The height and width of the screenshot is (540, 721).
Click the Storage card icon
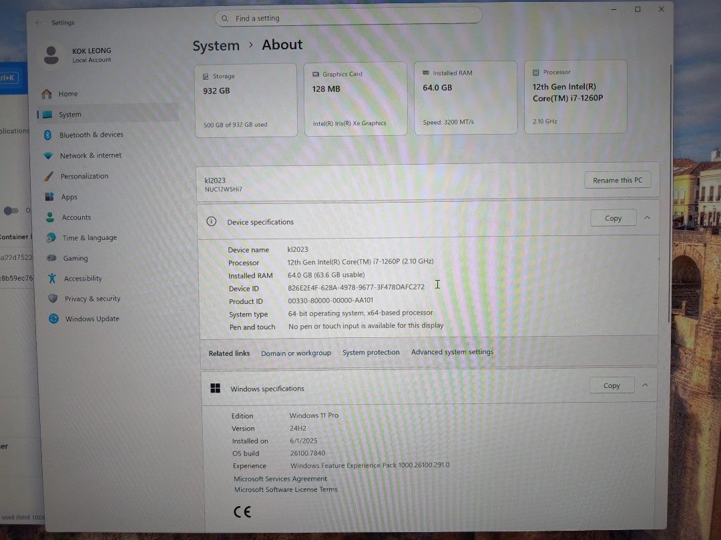pyautogui.click(x=206, y=77)
